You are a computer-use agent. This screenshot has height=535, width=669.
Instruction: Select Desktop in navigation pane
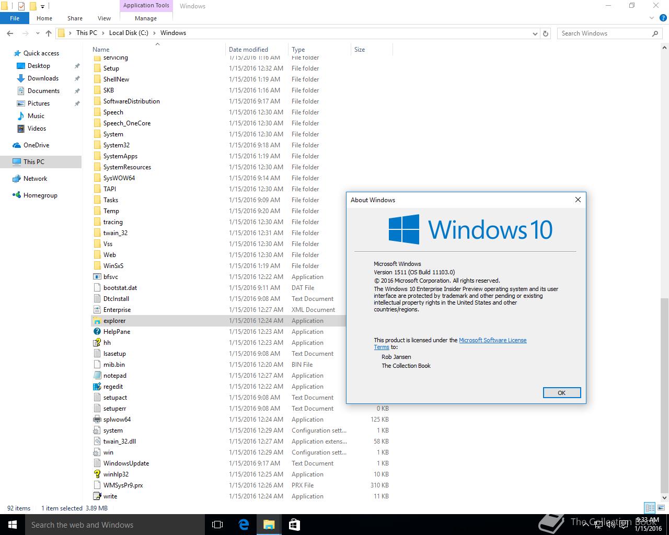pyautogui.click(x=39, y=66)
